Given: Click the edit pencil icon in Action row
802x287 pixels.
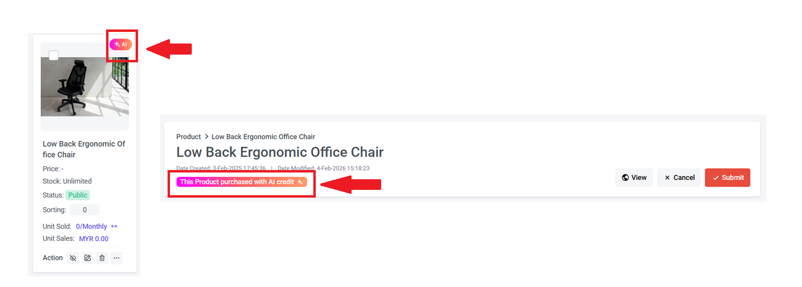Looking at the screenshot, I should 88,258.
